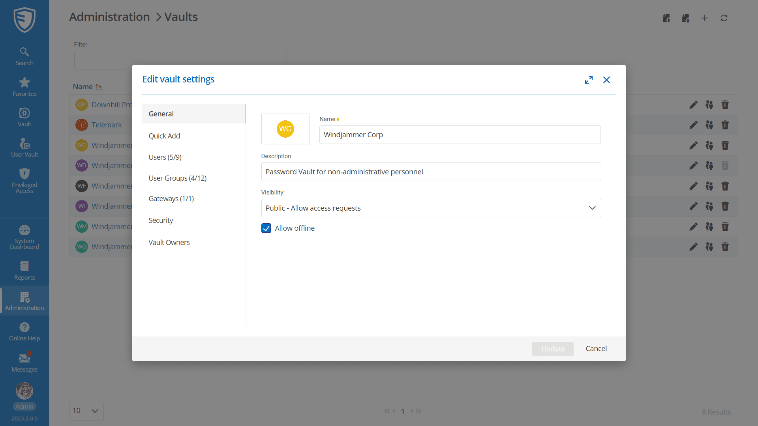Click into the Description text field
The height and width of the screenshot is (426, 758).
tap(431, 172)
